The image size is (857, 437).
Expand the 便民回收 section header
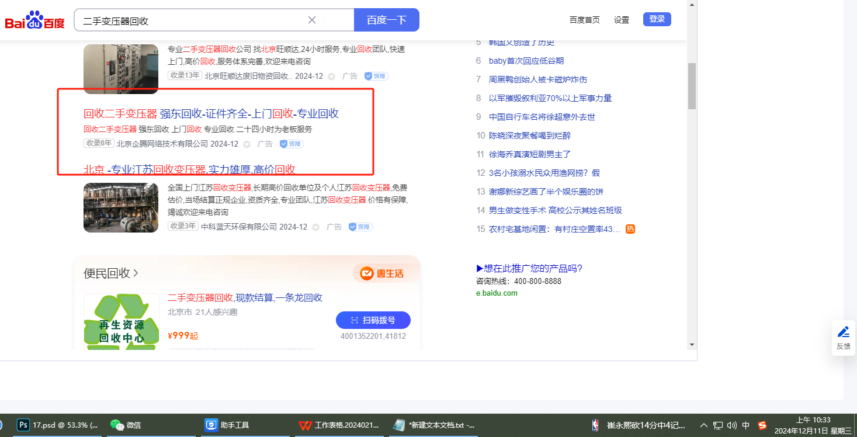click(111, 273)
